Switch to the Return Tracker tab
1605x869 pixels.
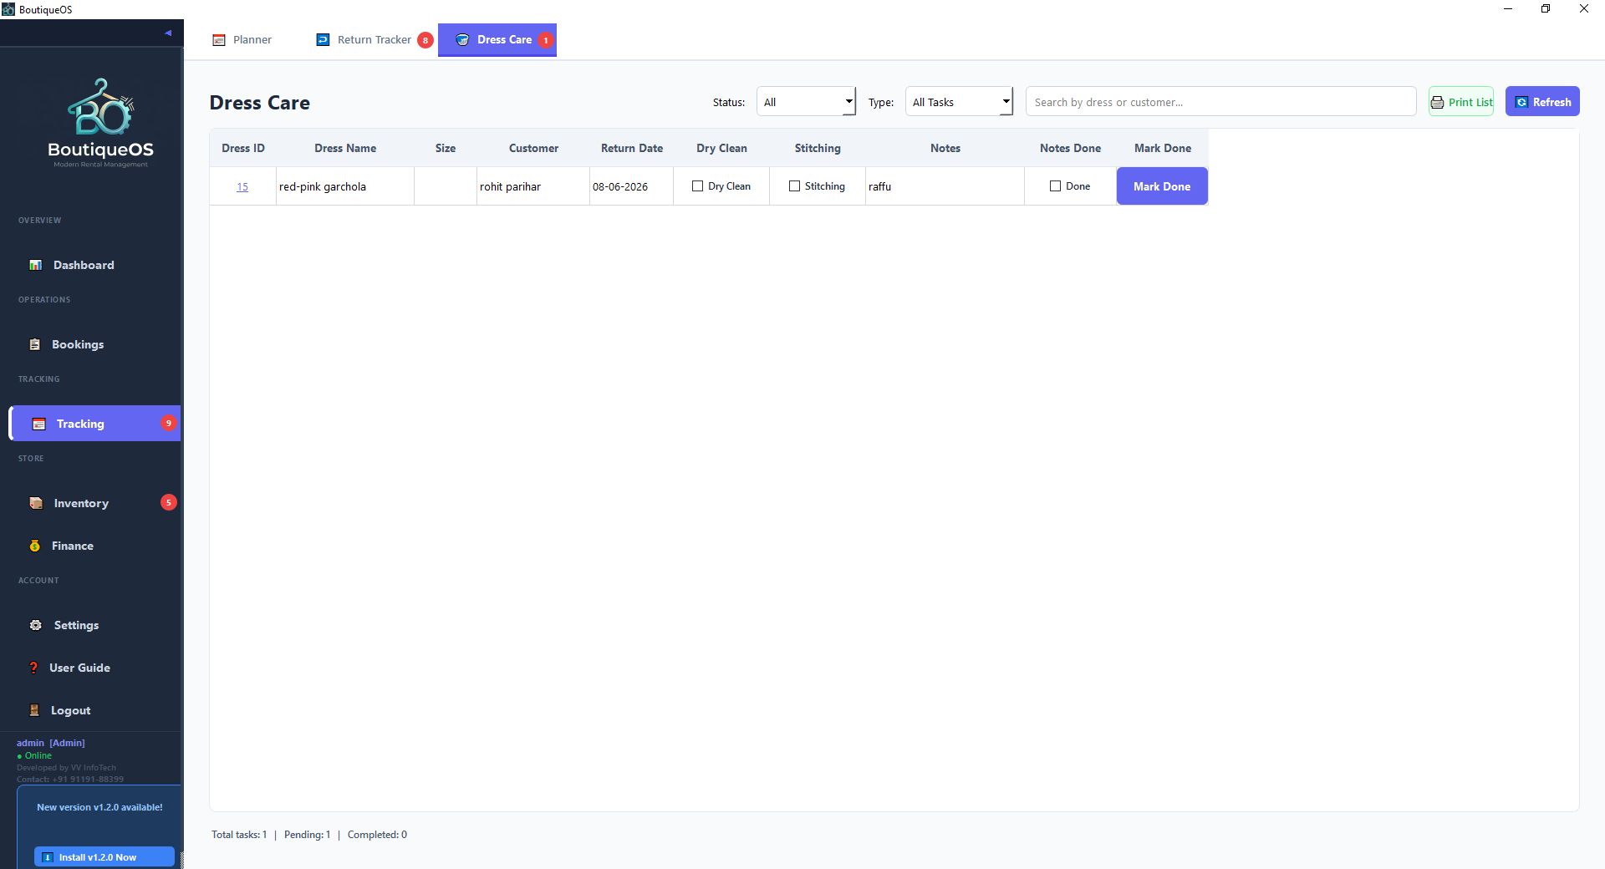(x=374, y=40)
